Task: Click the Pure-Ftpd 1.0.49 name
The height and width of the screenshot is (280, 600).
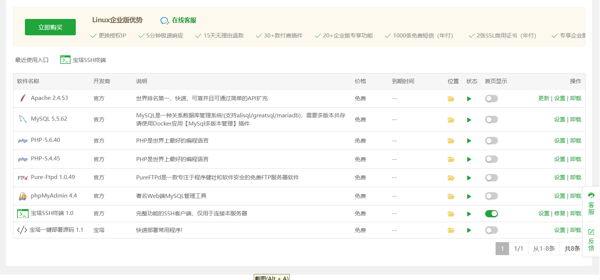Action: [x=53, y=177]
